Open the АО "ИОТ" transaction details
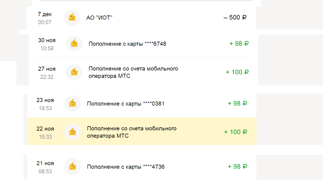The image size is (323, 191). pos(100,18)
